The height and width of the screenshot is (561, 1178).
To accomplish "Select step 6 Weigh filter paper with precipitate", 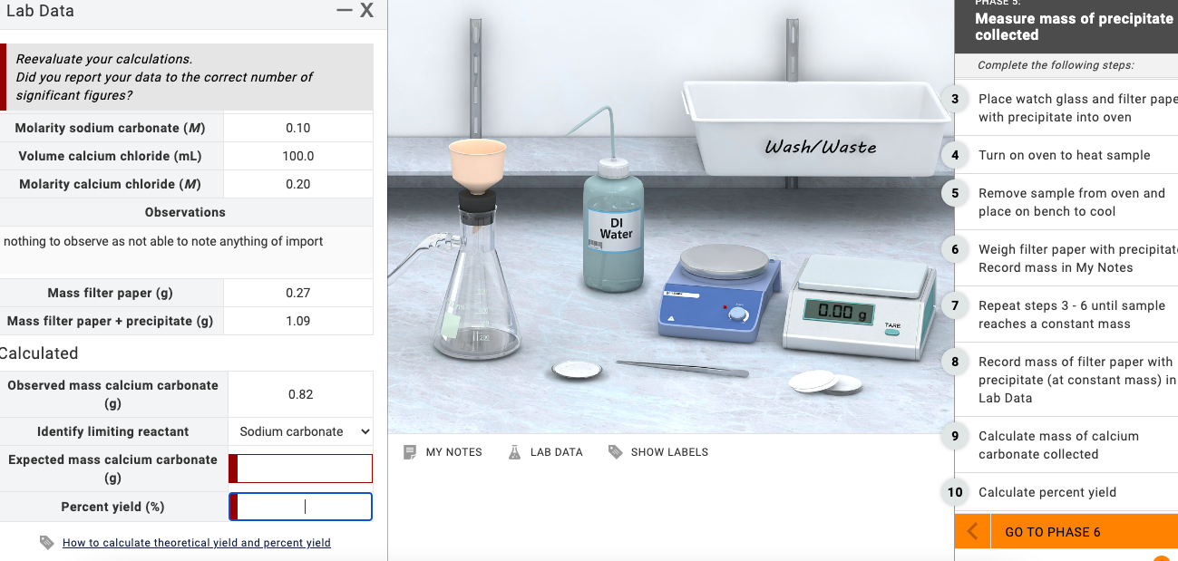I will click(x=1066, y=258).
